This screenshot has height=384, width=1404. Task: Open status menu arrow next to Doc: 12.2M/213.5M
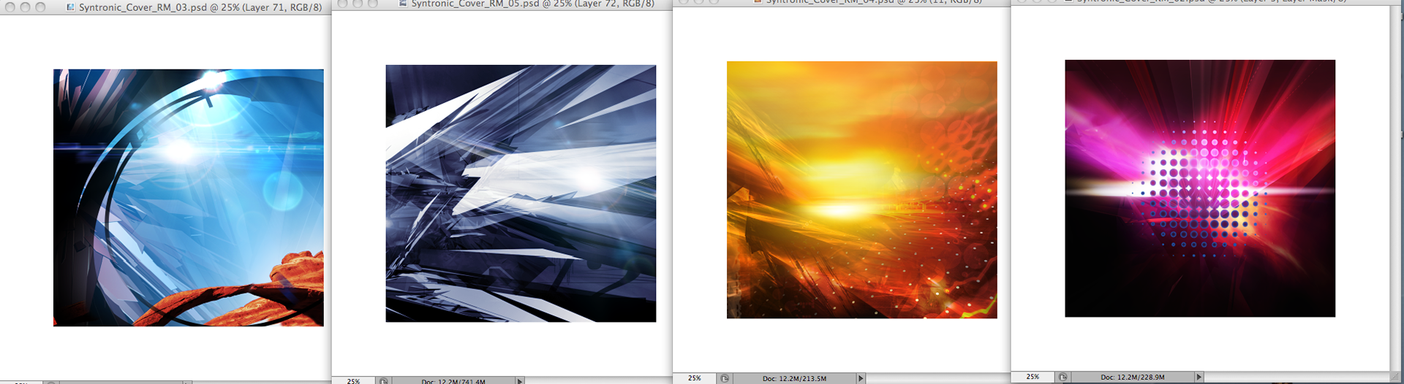click(x=861, y=378)
